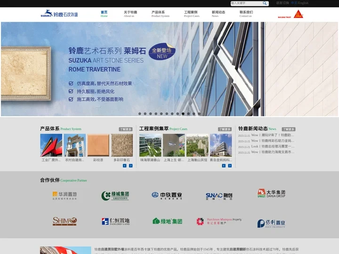
Task: Click 了解更多 button in 铃鹿新闻动态 section
Action: (x=289, y=129)
